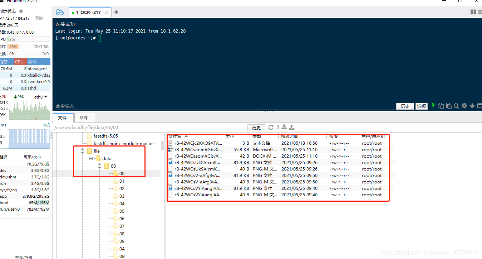Click the 命令 process column header
Image resolution: width=482 pixels, height=259 pixels.
coord(39,62)
